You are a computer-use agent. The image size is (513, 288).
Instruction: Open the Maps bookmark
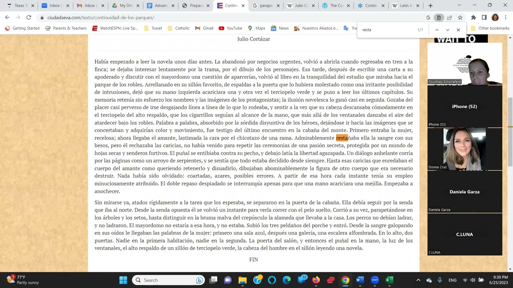(256, 28)
